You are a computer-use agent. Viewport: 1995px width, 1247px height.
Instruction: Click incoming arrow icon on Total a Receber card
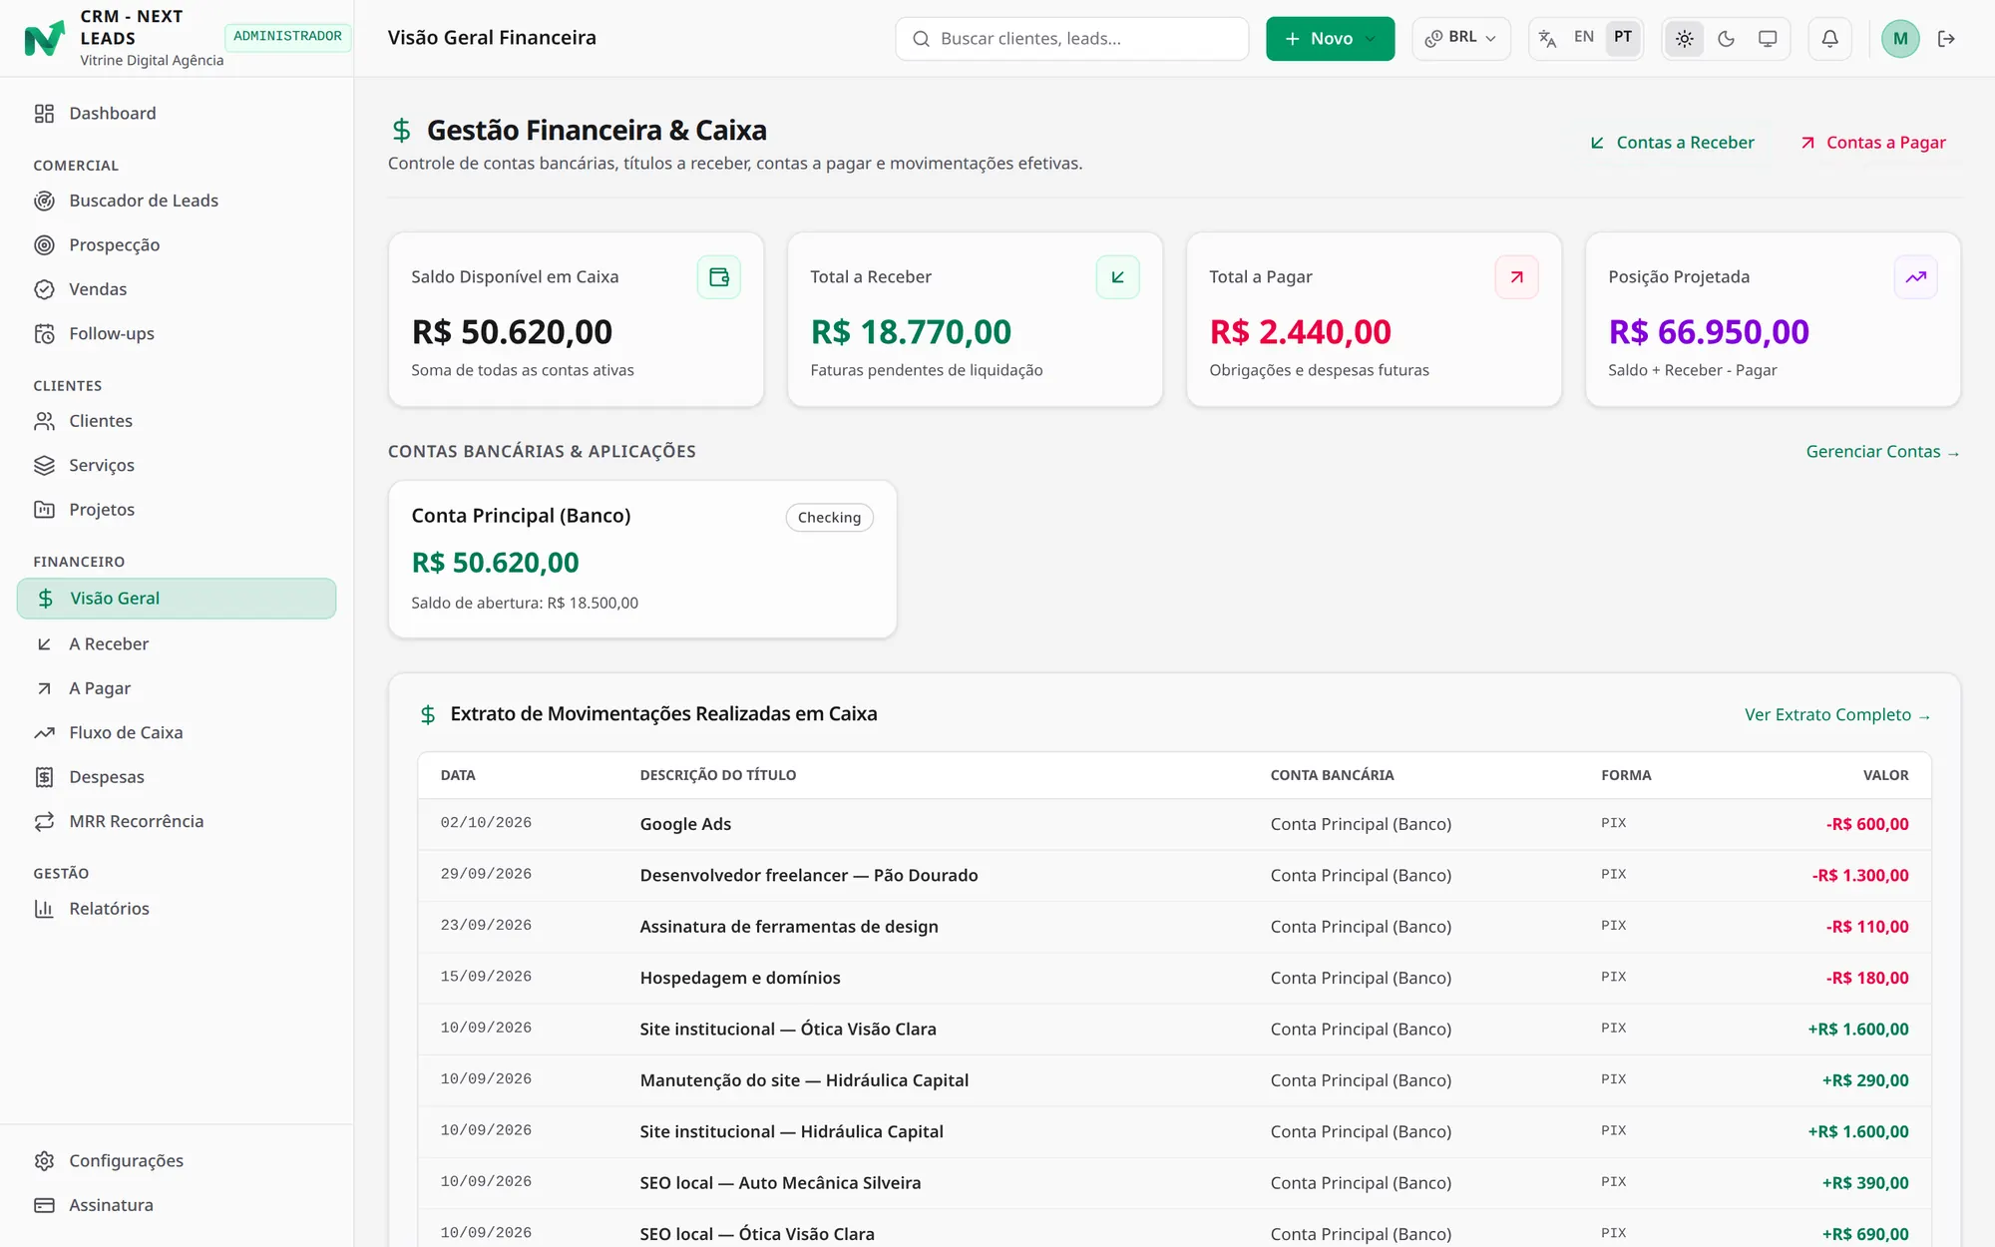(x=1118, y=277)
